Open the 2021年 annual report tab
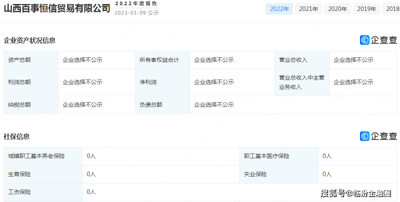400x202 pixels. click(x=309, y=9)
